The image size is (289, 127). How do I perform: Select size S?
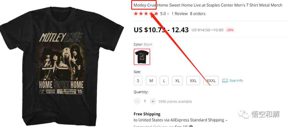pos(138,81)
